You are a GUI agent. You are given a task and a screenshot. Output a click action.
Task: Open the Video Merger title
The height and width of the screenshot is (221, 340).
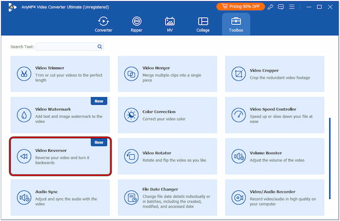pyautogui.click(x=156, y=68)
